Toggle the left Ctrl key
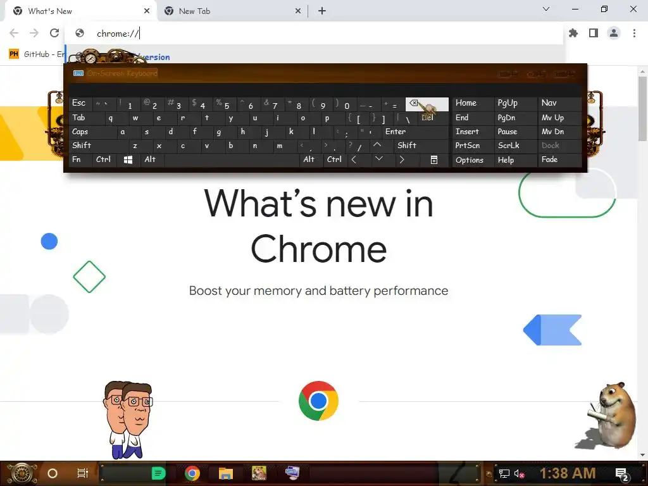648x486 pixels. click(x=105, y=159)
